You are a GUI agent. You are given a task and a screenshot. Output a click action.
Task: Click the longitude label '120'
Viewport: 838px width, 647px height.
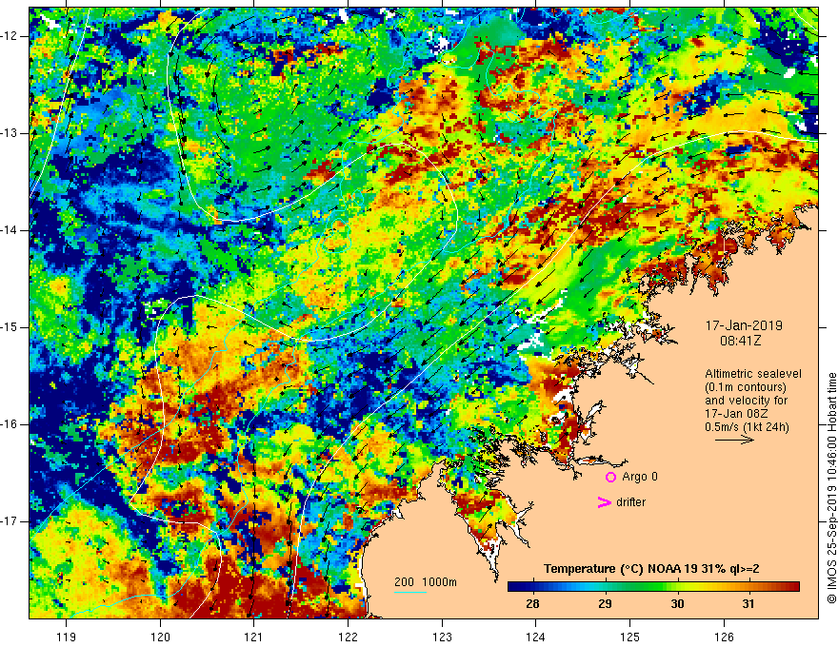[x=160, y=637]
